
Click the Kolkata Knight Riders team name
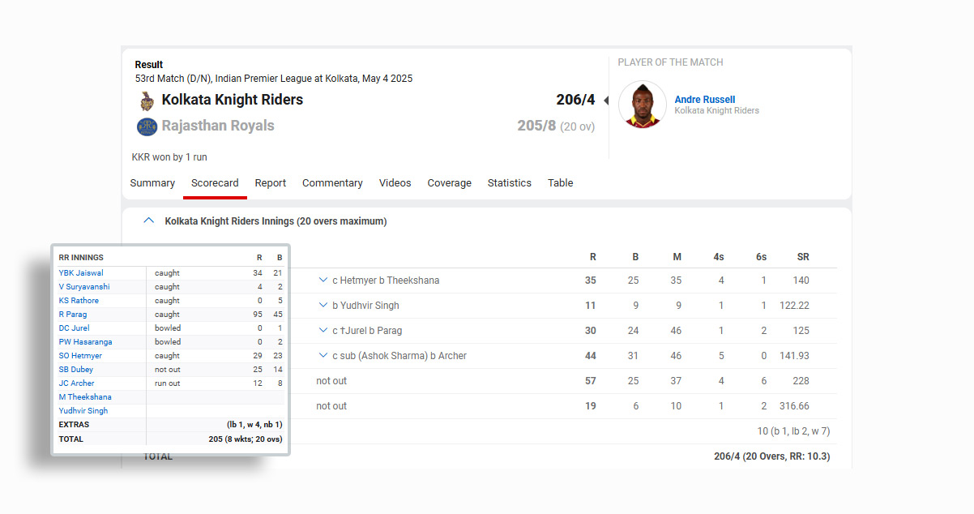click(x=232, y=100)
